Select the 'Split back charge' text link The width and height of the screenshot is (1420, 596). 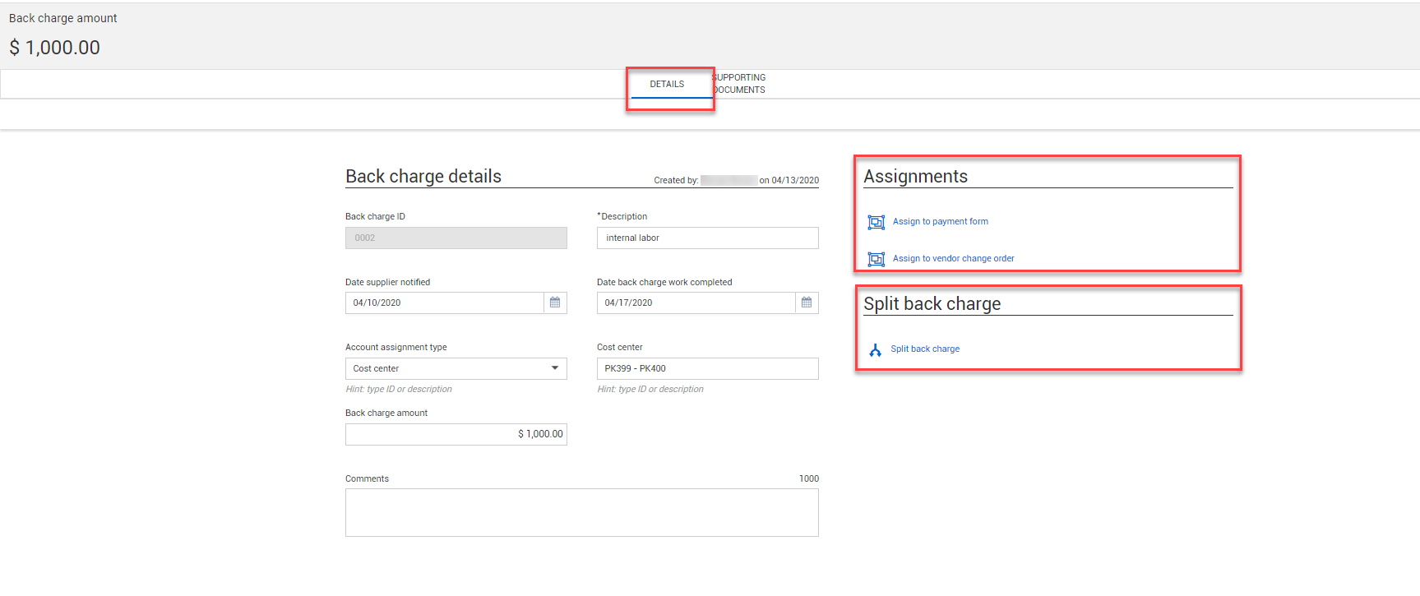(924, 349)
